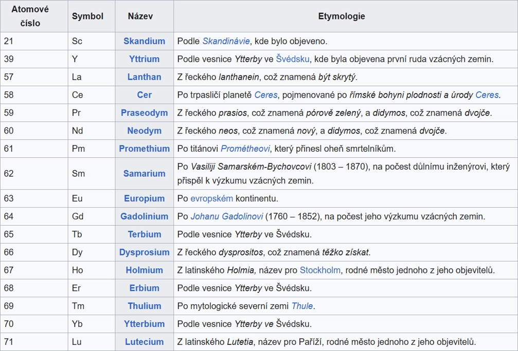518x351 pixels.
Task: Open the Holmium element link
Action: tap(144, 270)
